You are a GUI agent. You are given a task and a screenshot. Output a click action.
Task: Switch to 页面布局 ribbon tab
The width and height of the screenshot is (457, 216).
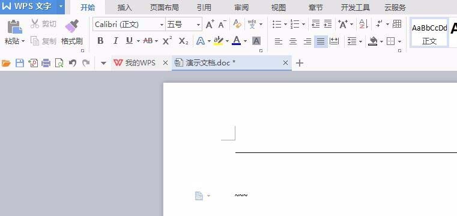165,7
